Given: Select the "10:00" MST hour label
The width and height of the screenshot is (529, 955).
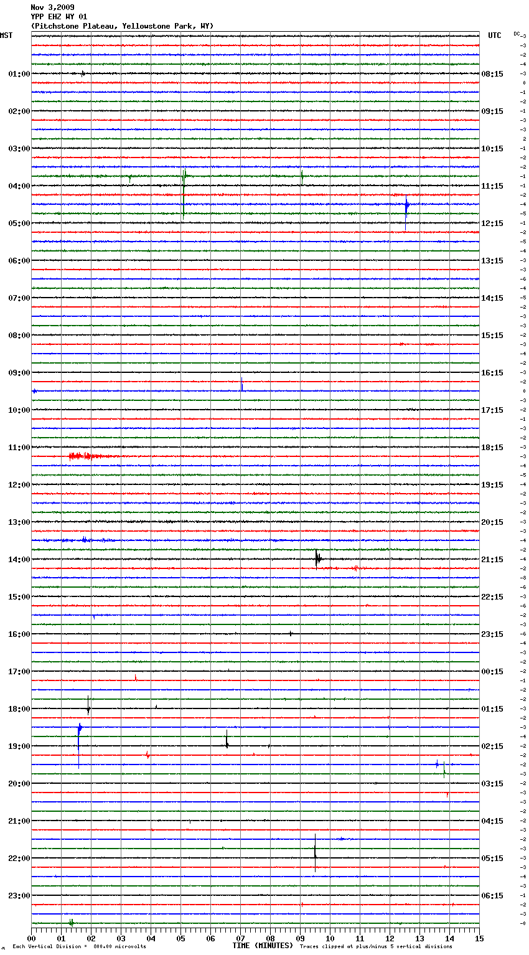Looking at the screenshot, I should 19,410.
